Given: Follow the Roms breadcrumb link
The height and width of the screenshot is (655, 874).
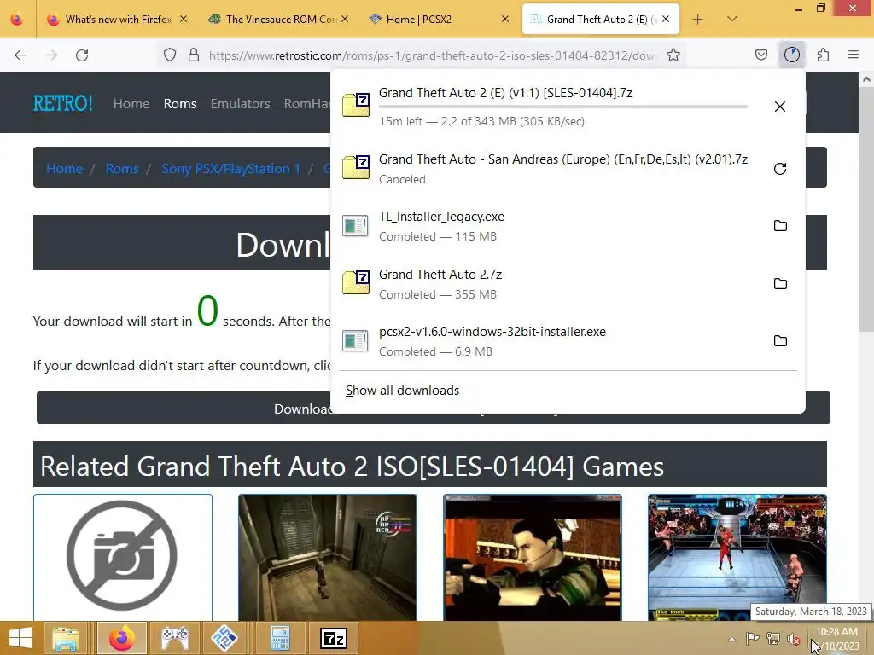Looking at the screenshot, I should pyautogui.click(x=122, y=169).
